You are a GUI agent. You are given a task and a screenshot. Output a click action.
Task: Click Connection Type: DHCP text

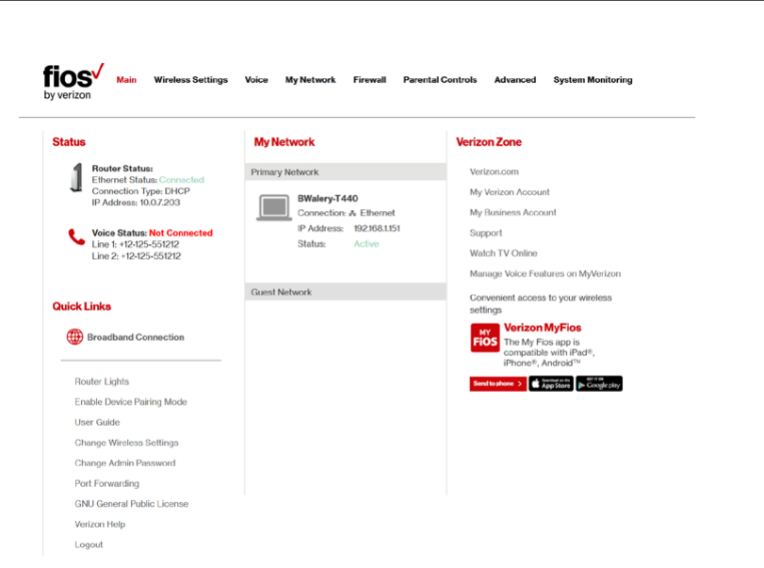(x=140, y=191)
